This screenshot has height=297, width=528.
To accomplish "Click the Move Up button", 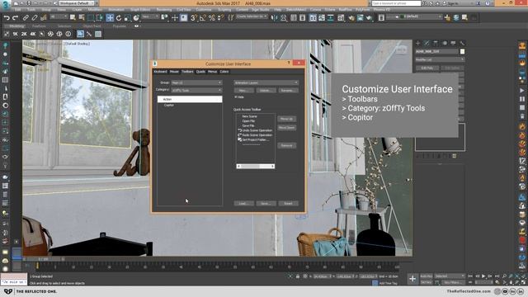I will click(x=286, y=119).
